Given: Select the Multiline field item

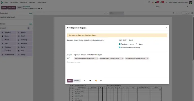Looking at the screenshot, I should click(24, 43).
